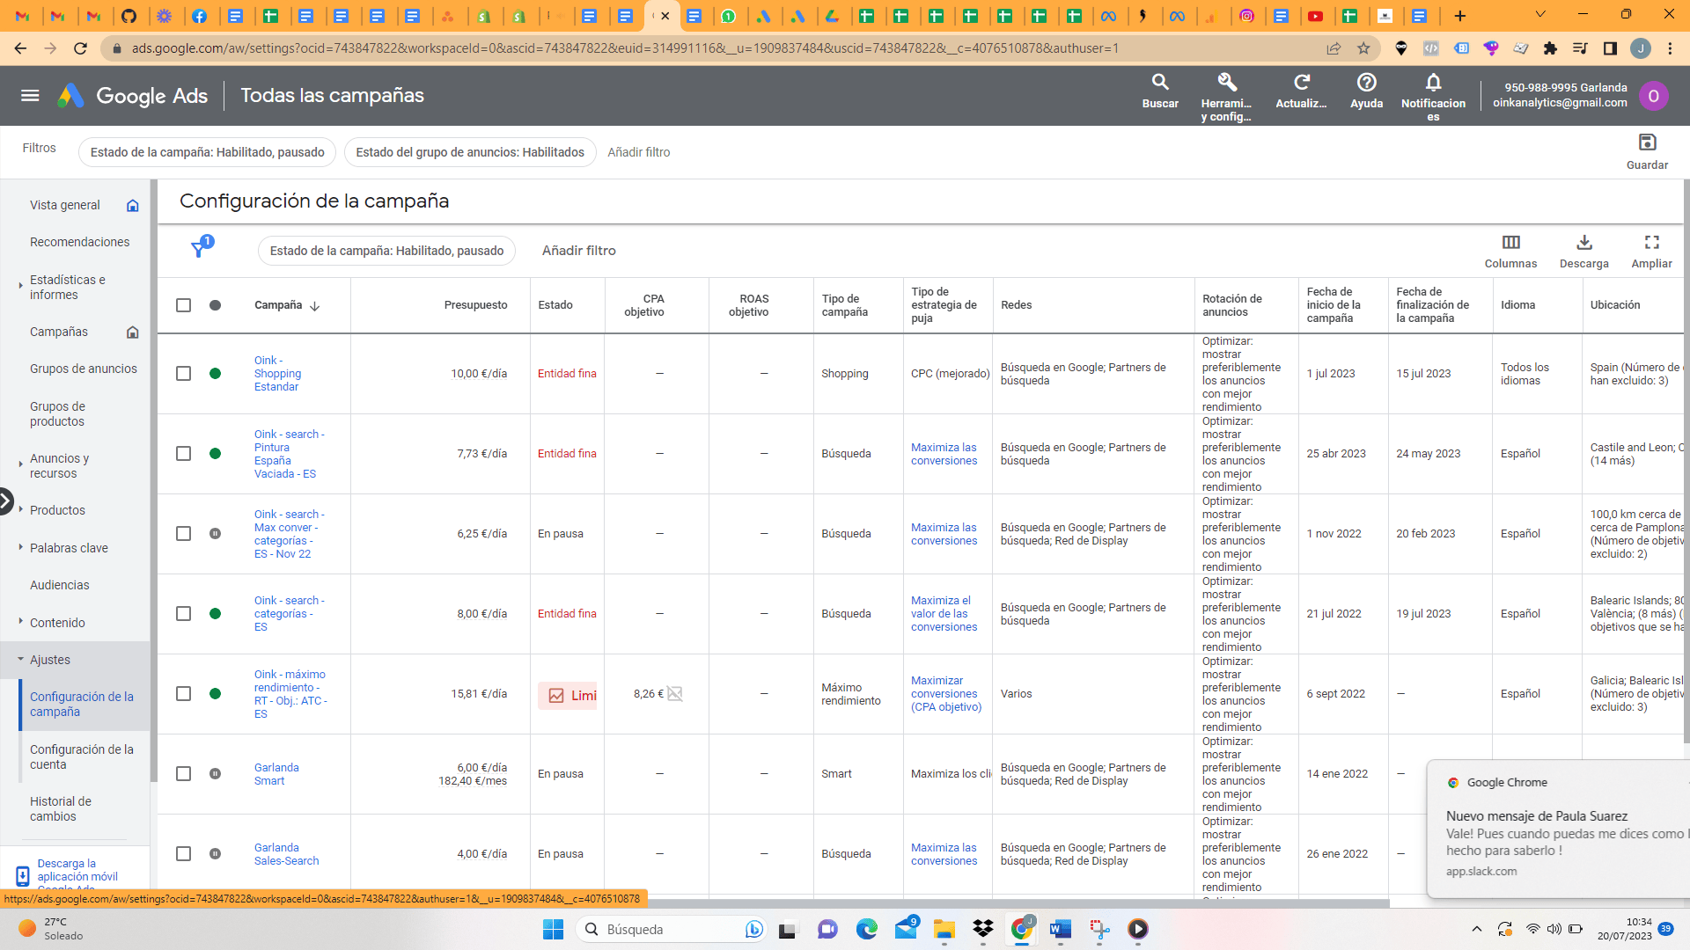Click Añadir filtro in table toolbar

pyautogui.click(x=578, y=251)
